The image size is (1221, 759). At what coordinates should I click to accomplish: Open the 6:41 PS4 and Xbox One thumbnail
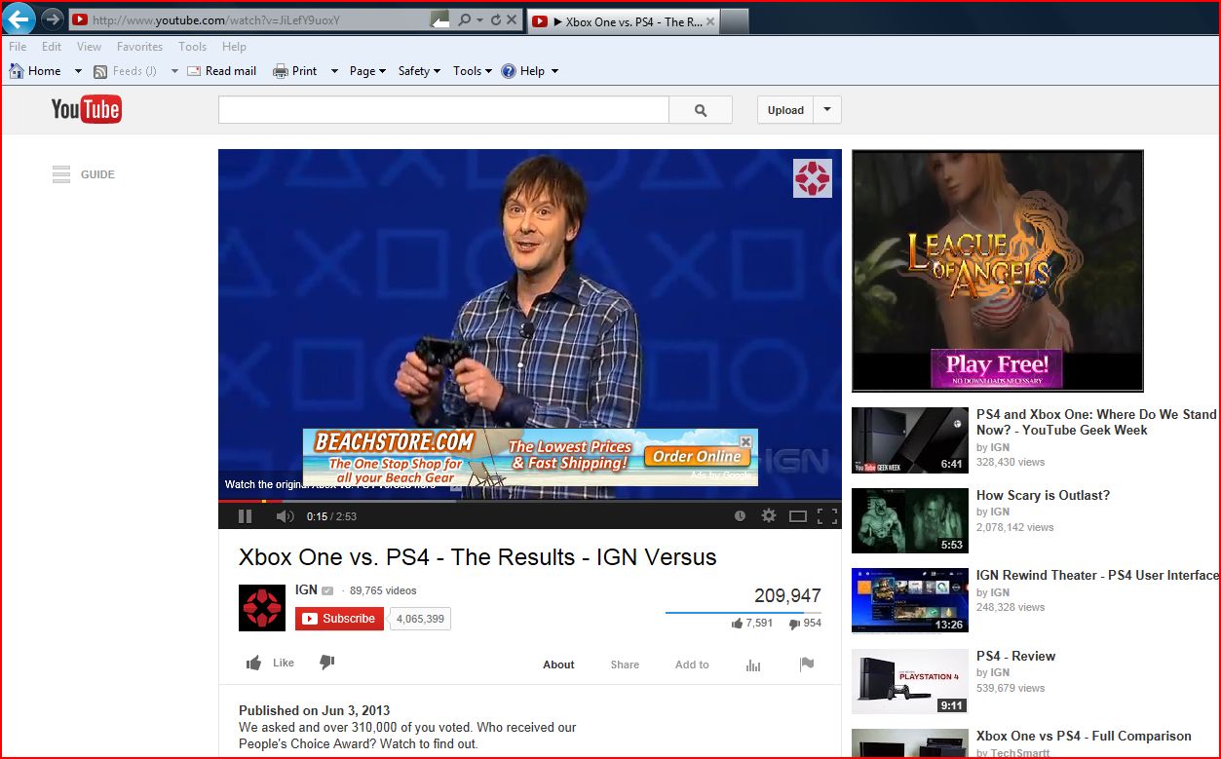pos(910,440)
